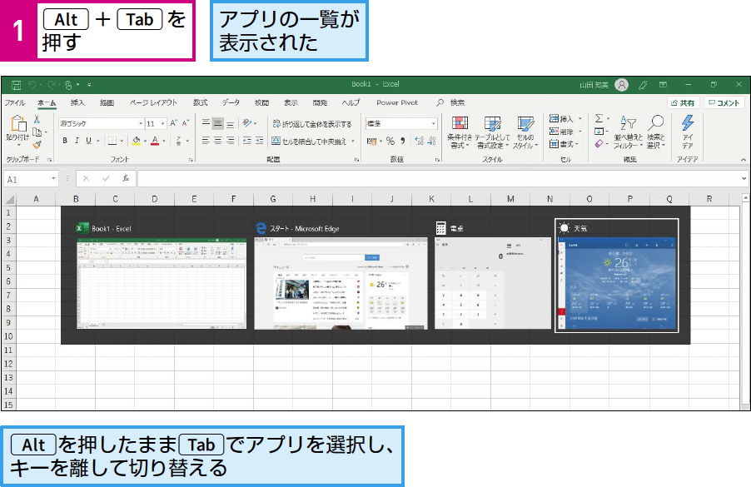Click the AutoSum sigma icon
The width and height of the screenshot is (751, 487).
(599, 118)
